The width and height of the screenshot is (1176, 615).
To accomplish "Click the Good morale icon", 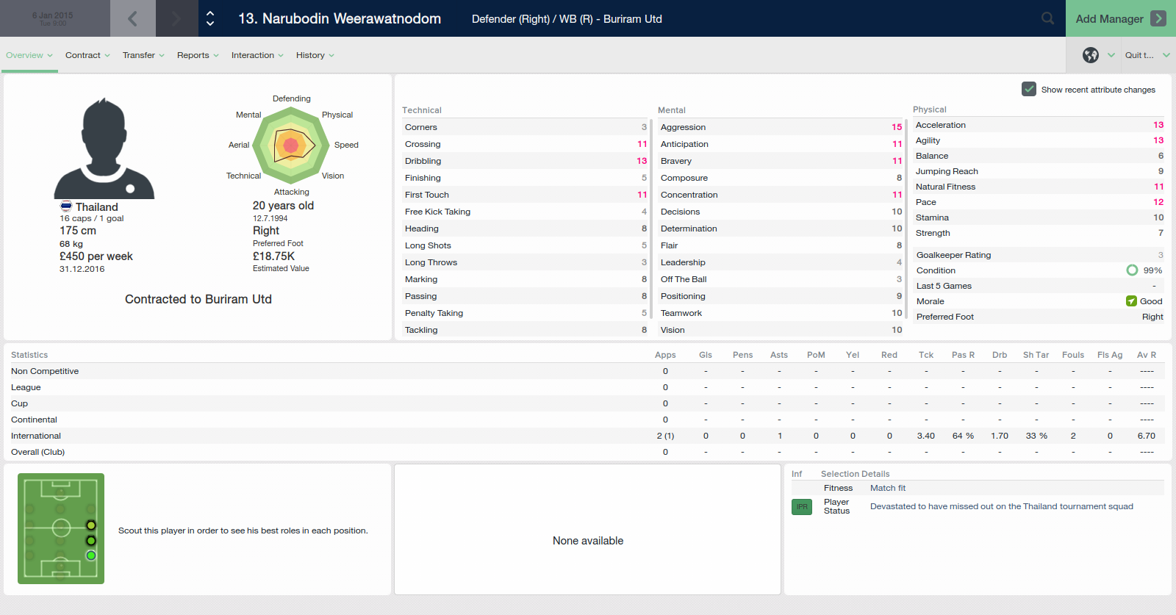I will pos(1131,301).
